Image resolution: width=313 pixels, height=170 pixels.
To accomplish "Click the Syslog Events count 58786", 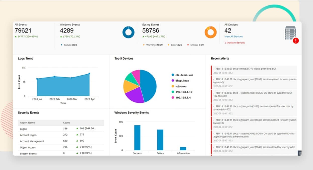I will tap(151, 31).
